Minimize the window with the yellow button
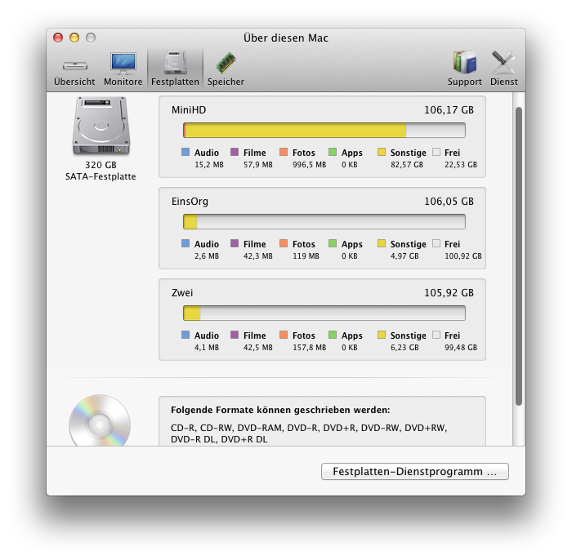The height and width of the screenshot is (560, 572). (x=74, y=38)
